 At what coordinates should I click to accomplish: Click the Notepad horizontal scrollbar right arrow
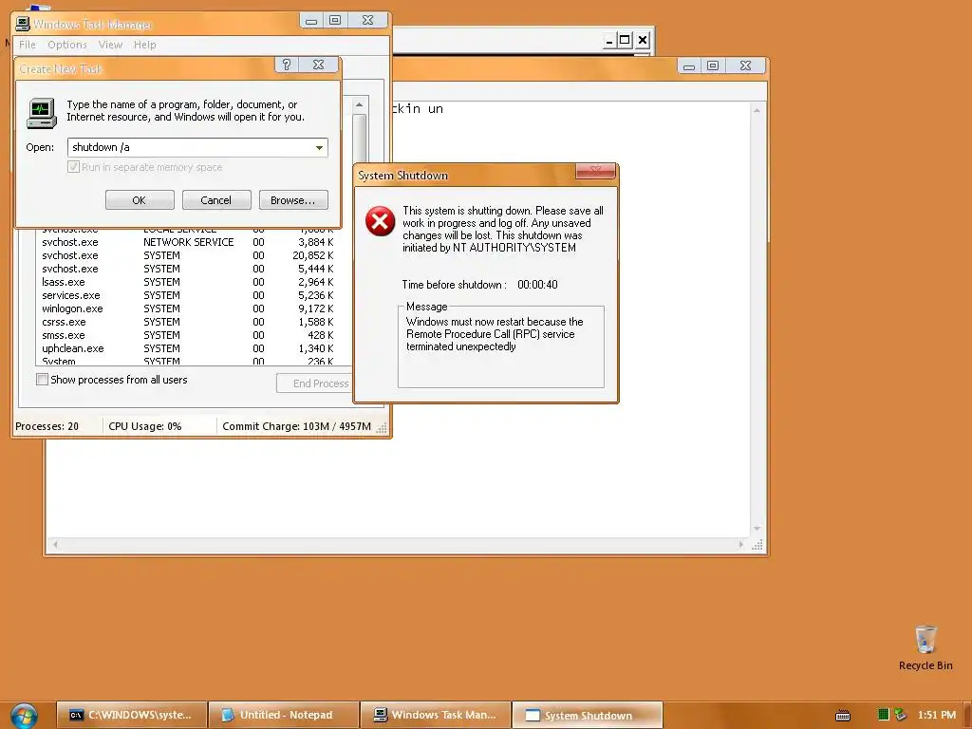pyautogui.click(x=740, y=544)
